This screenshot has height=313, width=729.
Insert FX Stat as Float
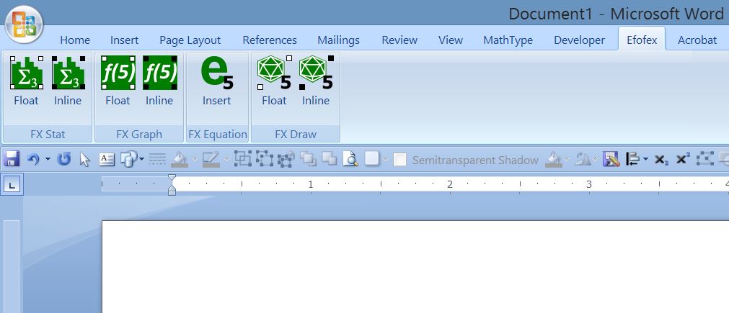26,81
